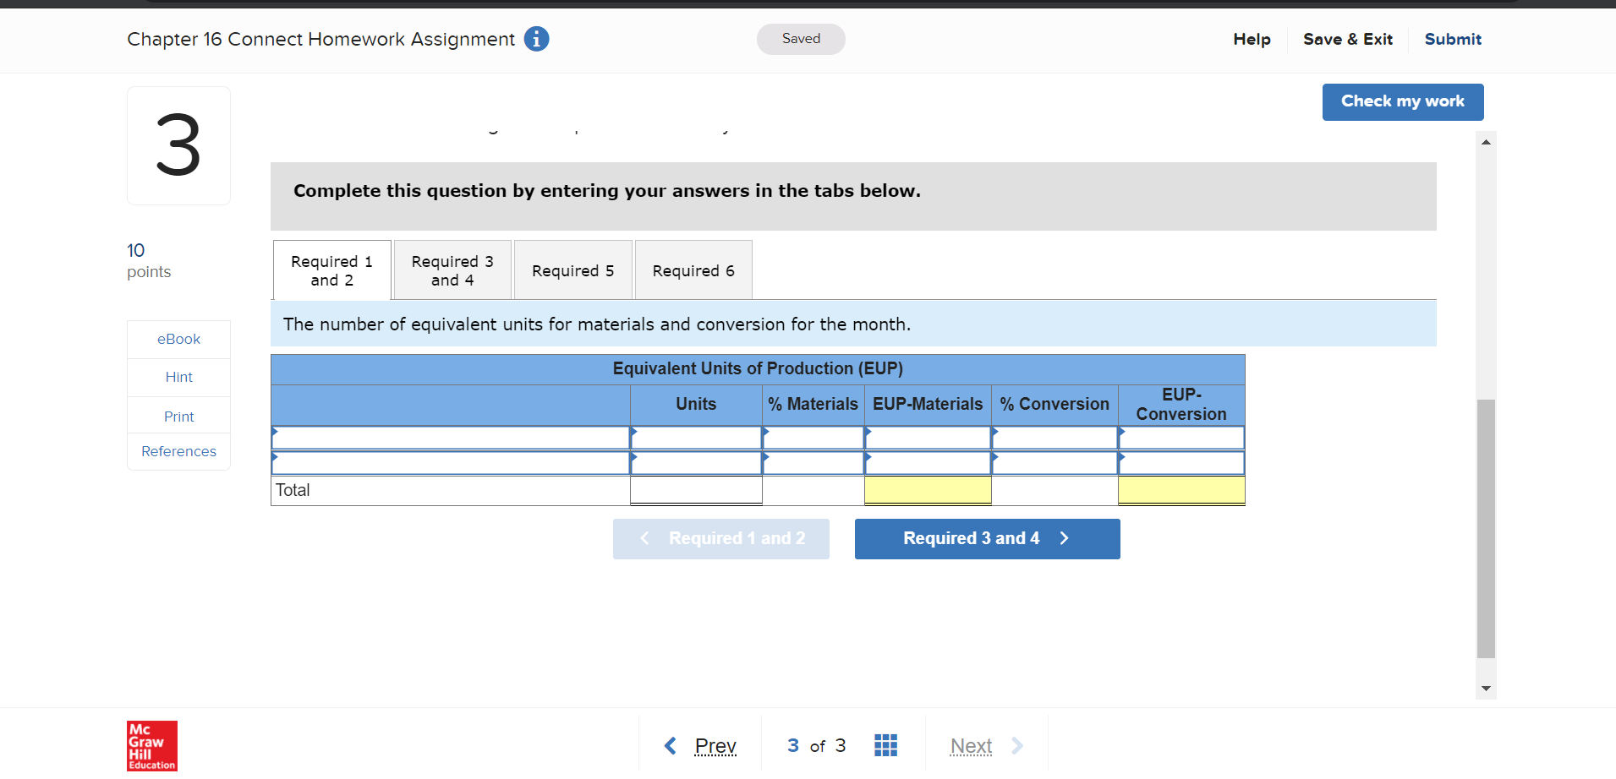The image size is (1616, 779).
Task: Open the Hint link
Action: [x=178, y=377]
